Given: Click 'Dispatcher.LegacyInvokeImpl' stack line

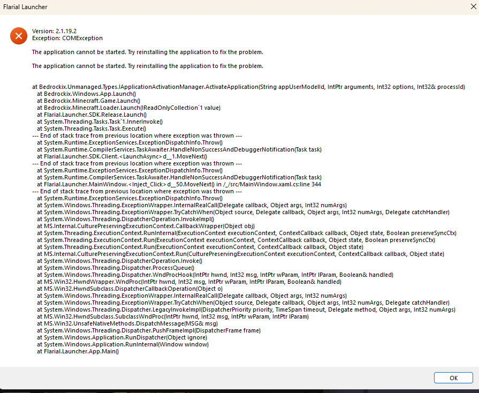Looking at the screenshot, I should click(x=246, y=309).
